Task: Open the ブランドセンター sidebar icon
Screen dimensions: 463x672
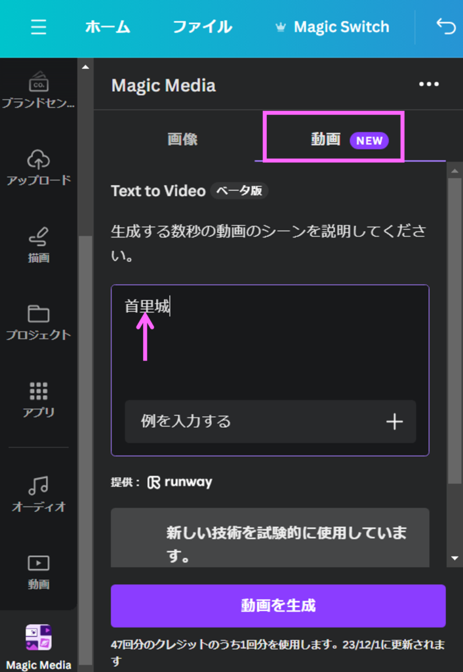Action: point(38,90)
